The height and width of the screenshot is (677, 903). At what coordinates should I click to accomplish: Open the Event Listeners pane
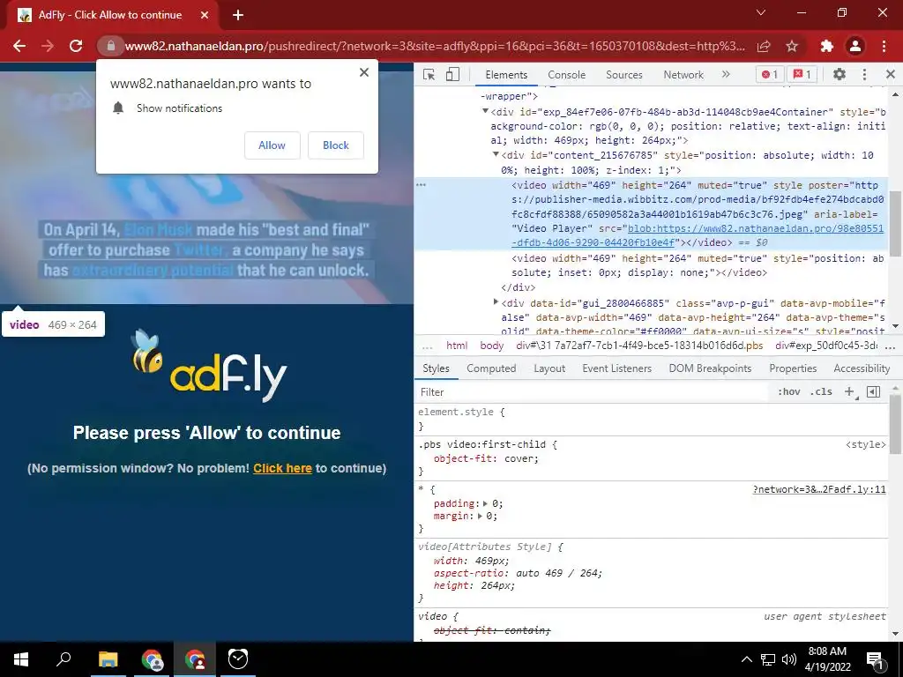[616, 368]
